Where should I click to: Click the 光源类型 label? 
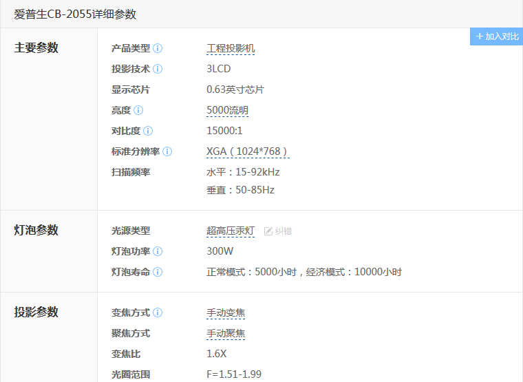pos(131,231)
